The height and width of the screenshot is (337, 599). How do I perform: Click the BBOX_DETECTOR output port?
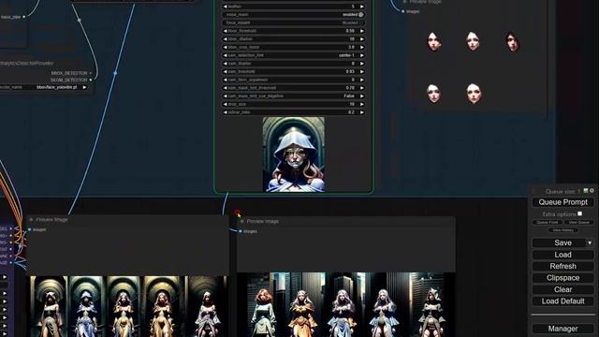91,73
